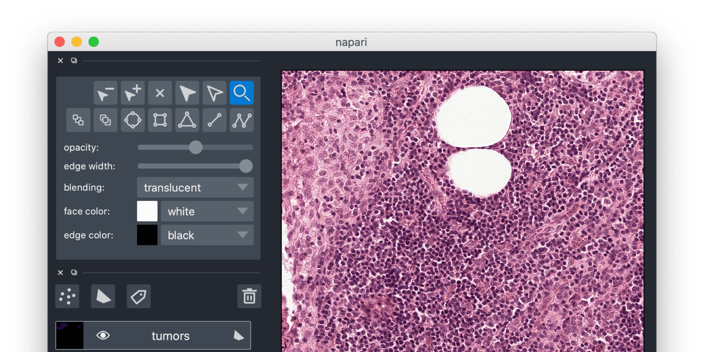Toggle visibility of the tumors layer

click(103, 335)
